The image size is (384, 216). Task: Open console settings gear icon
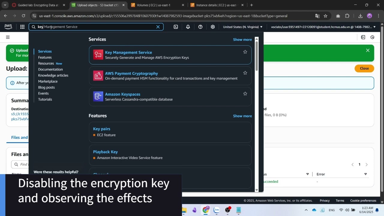click(213, 27)
